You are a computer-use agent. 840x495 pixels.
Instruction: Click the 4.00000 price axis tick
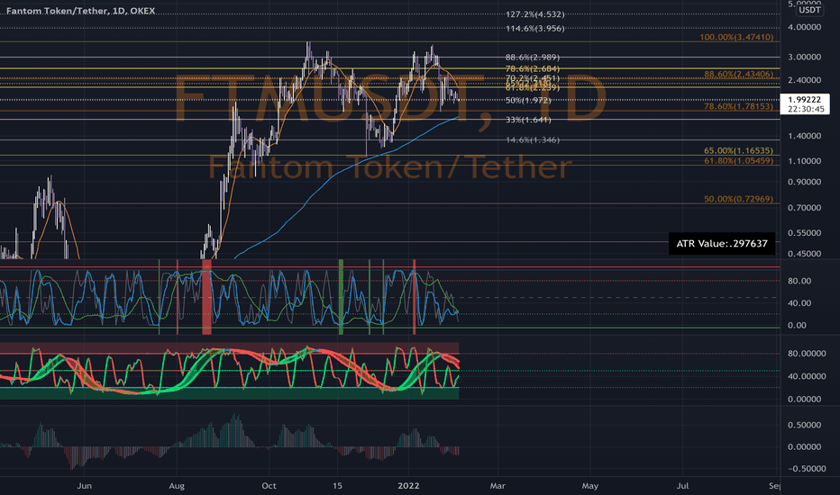tap(804, 27)
